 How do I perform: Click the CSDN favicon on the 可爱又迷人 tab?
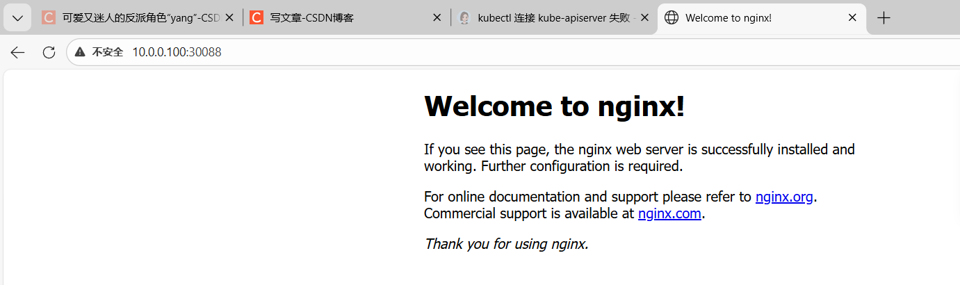click(x=49, y=18)
